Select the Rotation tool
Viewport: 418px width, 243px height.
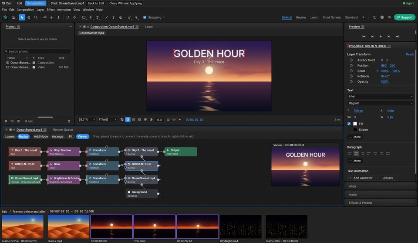tap(68, 17)
